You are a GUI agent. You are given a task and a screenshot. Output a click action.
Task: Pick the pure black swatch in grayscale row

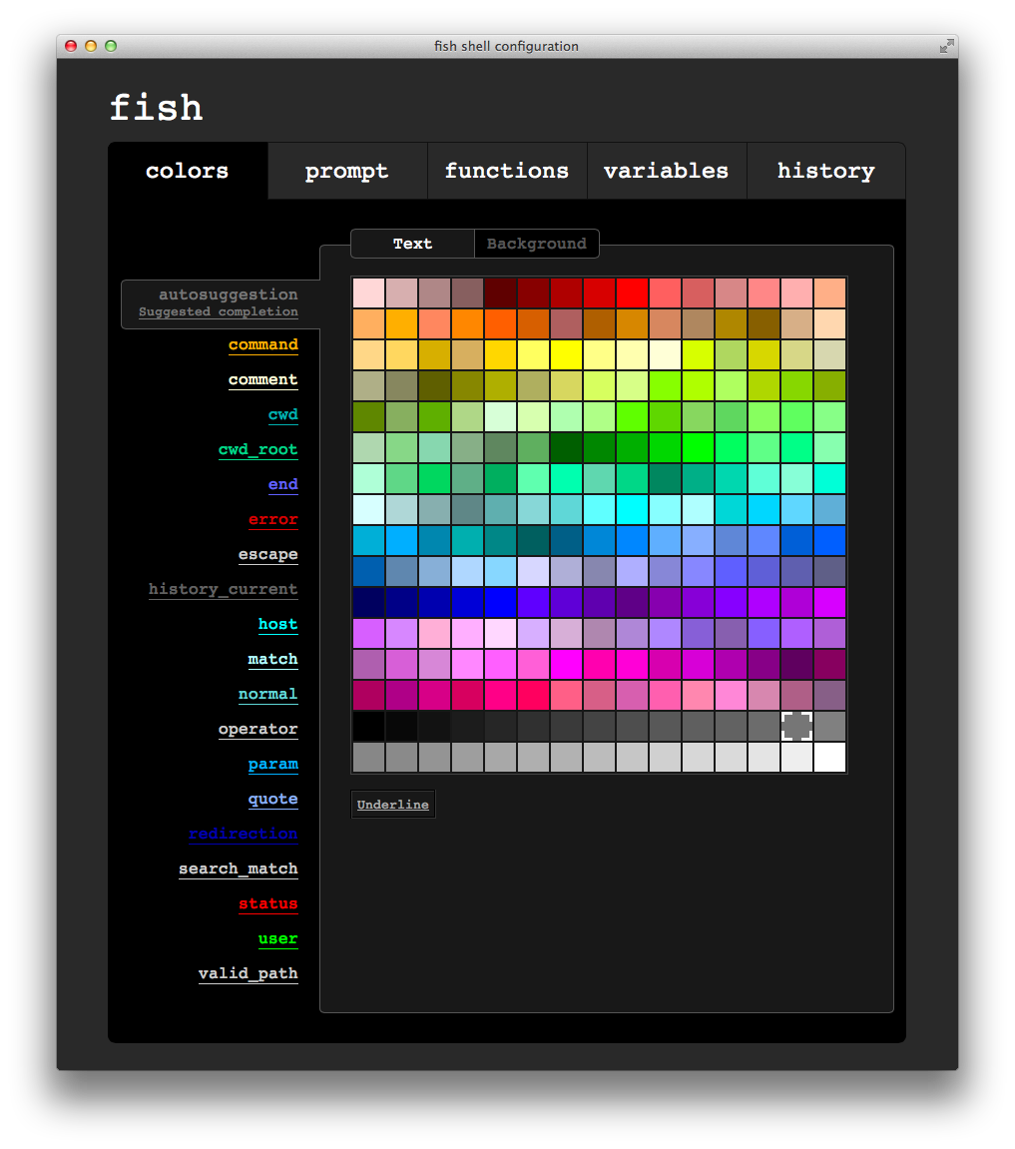(368, 726)
